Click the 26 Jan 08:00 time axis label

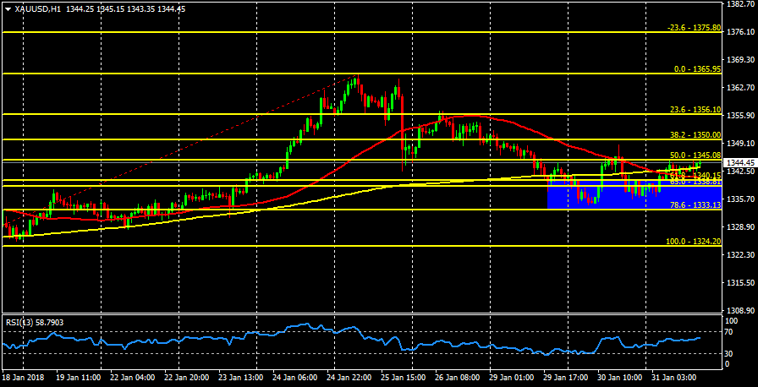tap(457, 377)
